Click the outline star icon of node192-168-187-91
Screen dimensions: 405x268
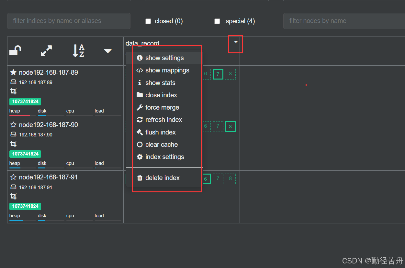click(x=13, y=177)
